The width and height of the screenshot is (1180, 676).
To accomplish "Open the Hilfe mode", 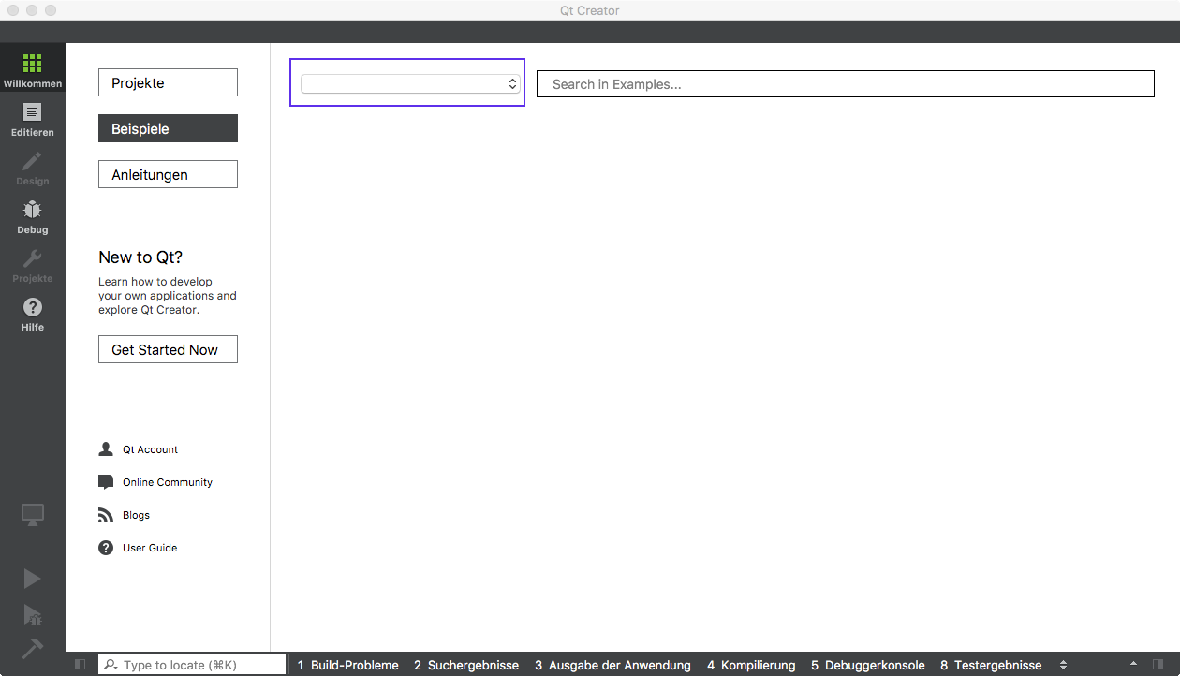I will pyautogui.click(x=33, y=314).
